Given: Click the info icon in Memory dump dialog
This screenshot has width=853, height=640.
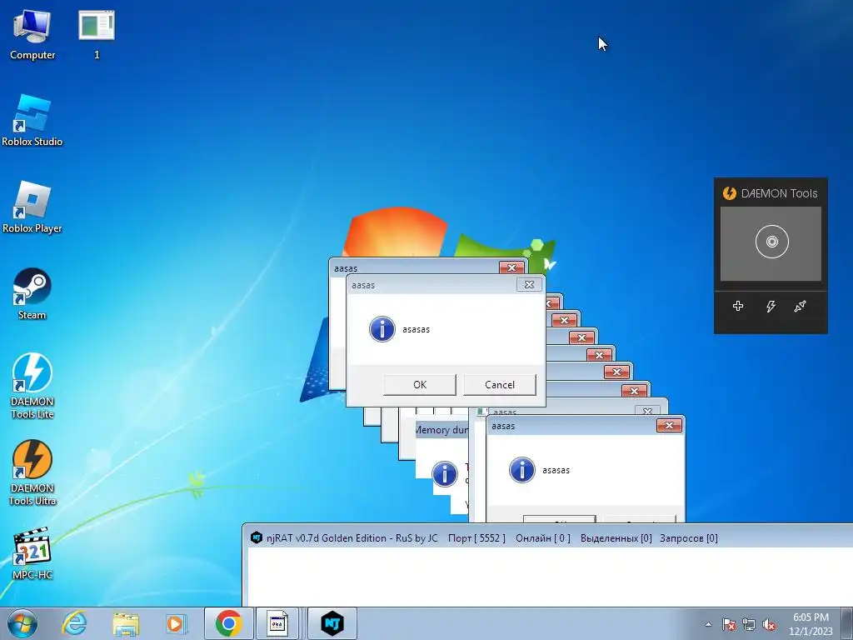Looking at the screenshot, I should (x=445, y=473).
